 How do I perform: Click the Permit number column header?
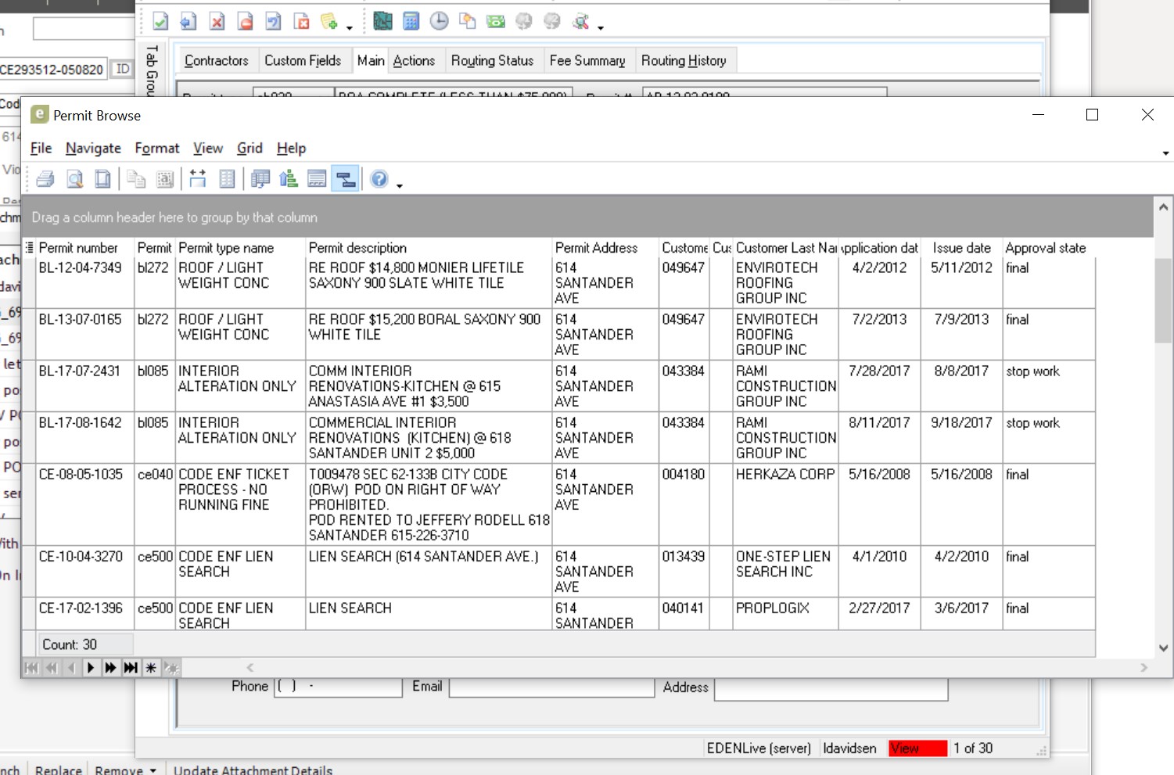(78, 248)
